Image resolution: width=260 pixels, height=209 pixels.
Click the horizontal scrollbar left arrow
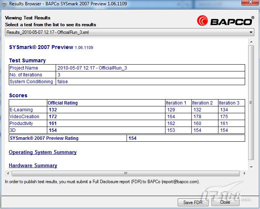tap(8, 173)
